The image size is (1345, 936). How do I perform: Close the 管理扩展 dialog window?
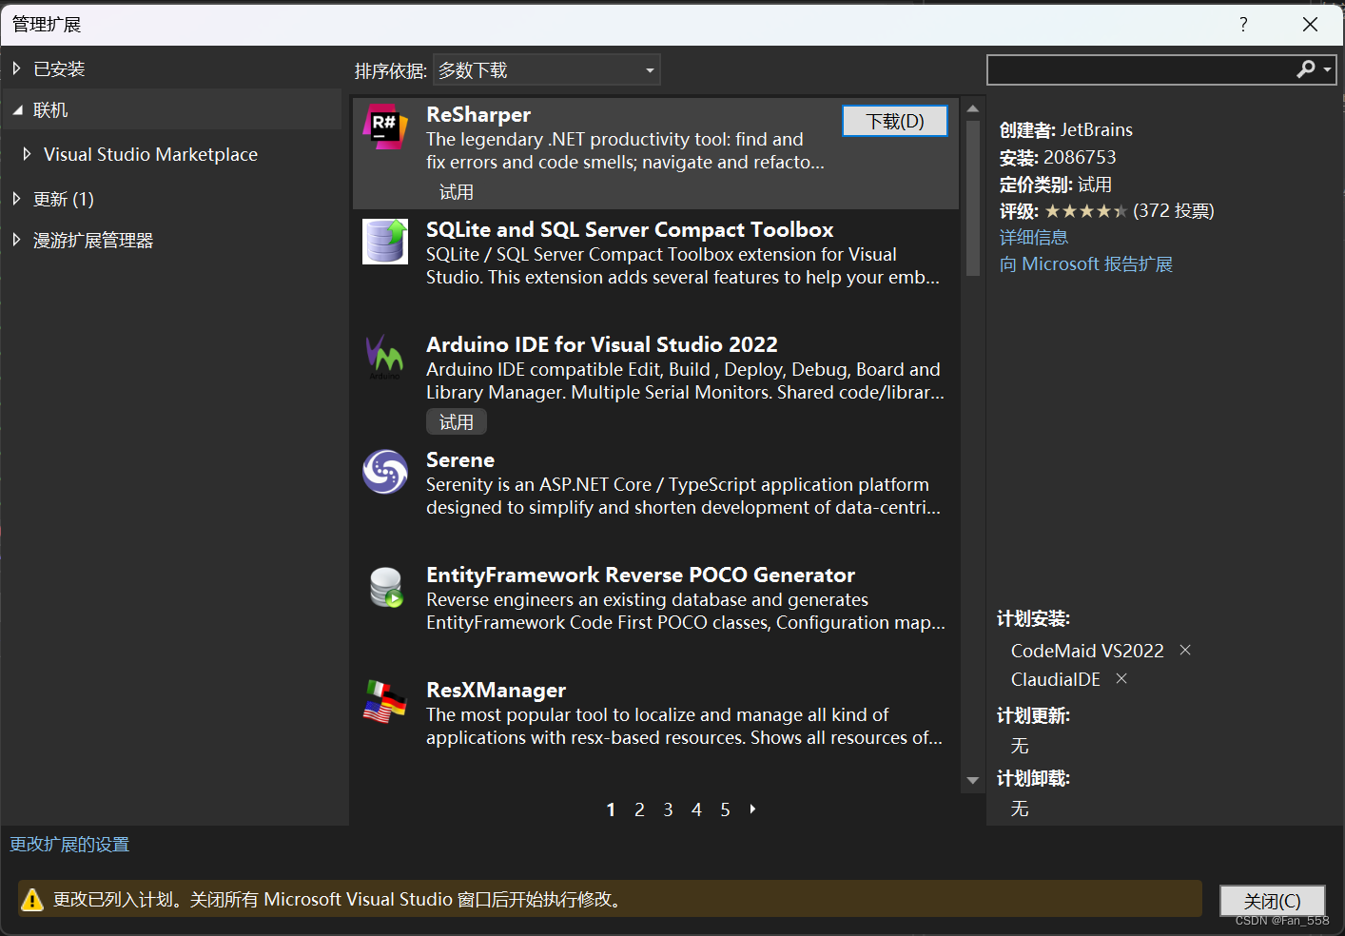point(1310,25)
